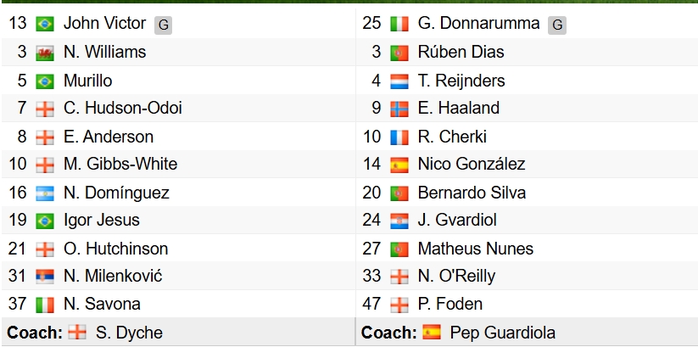The image size is (698, 347).
Task: Click the Croatia flag next to J. Gvardiol
Action: [399, 221]
